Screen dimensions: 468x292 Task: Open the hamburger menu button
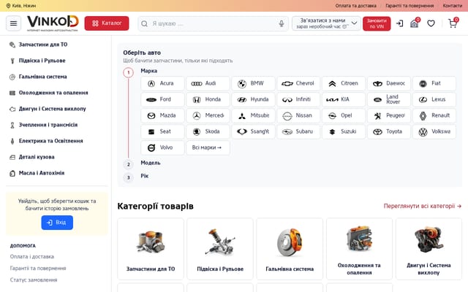(x=13, y=23)
